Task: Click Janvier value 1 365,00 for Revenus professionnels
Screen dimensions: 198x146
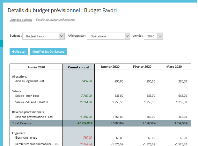Action: pyautogui.click(x=118, y=117)
